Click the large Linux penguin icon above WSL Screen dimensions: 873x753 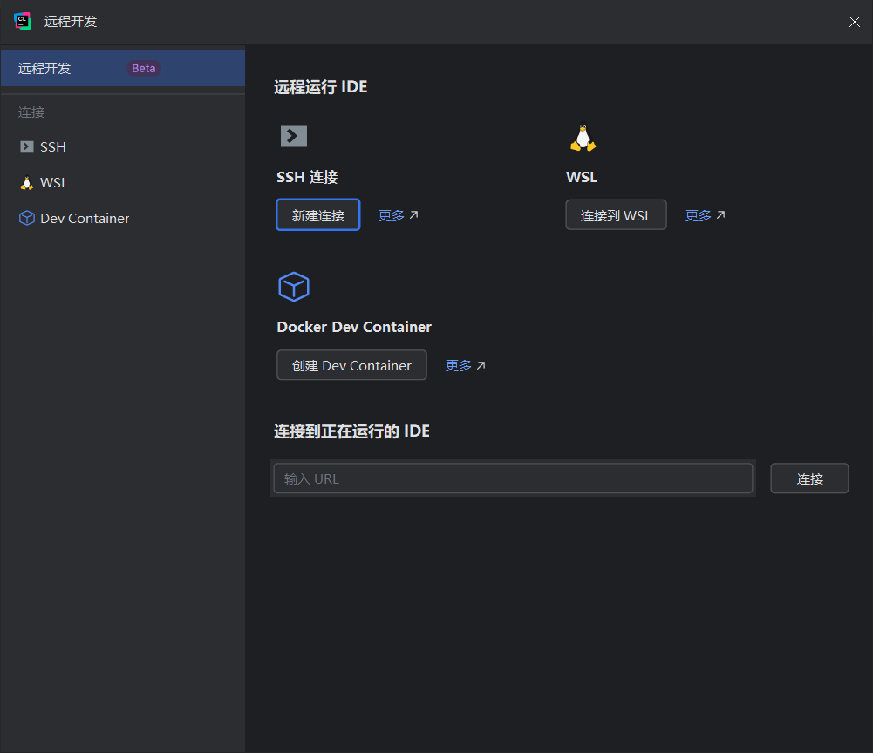[583, 137]
